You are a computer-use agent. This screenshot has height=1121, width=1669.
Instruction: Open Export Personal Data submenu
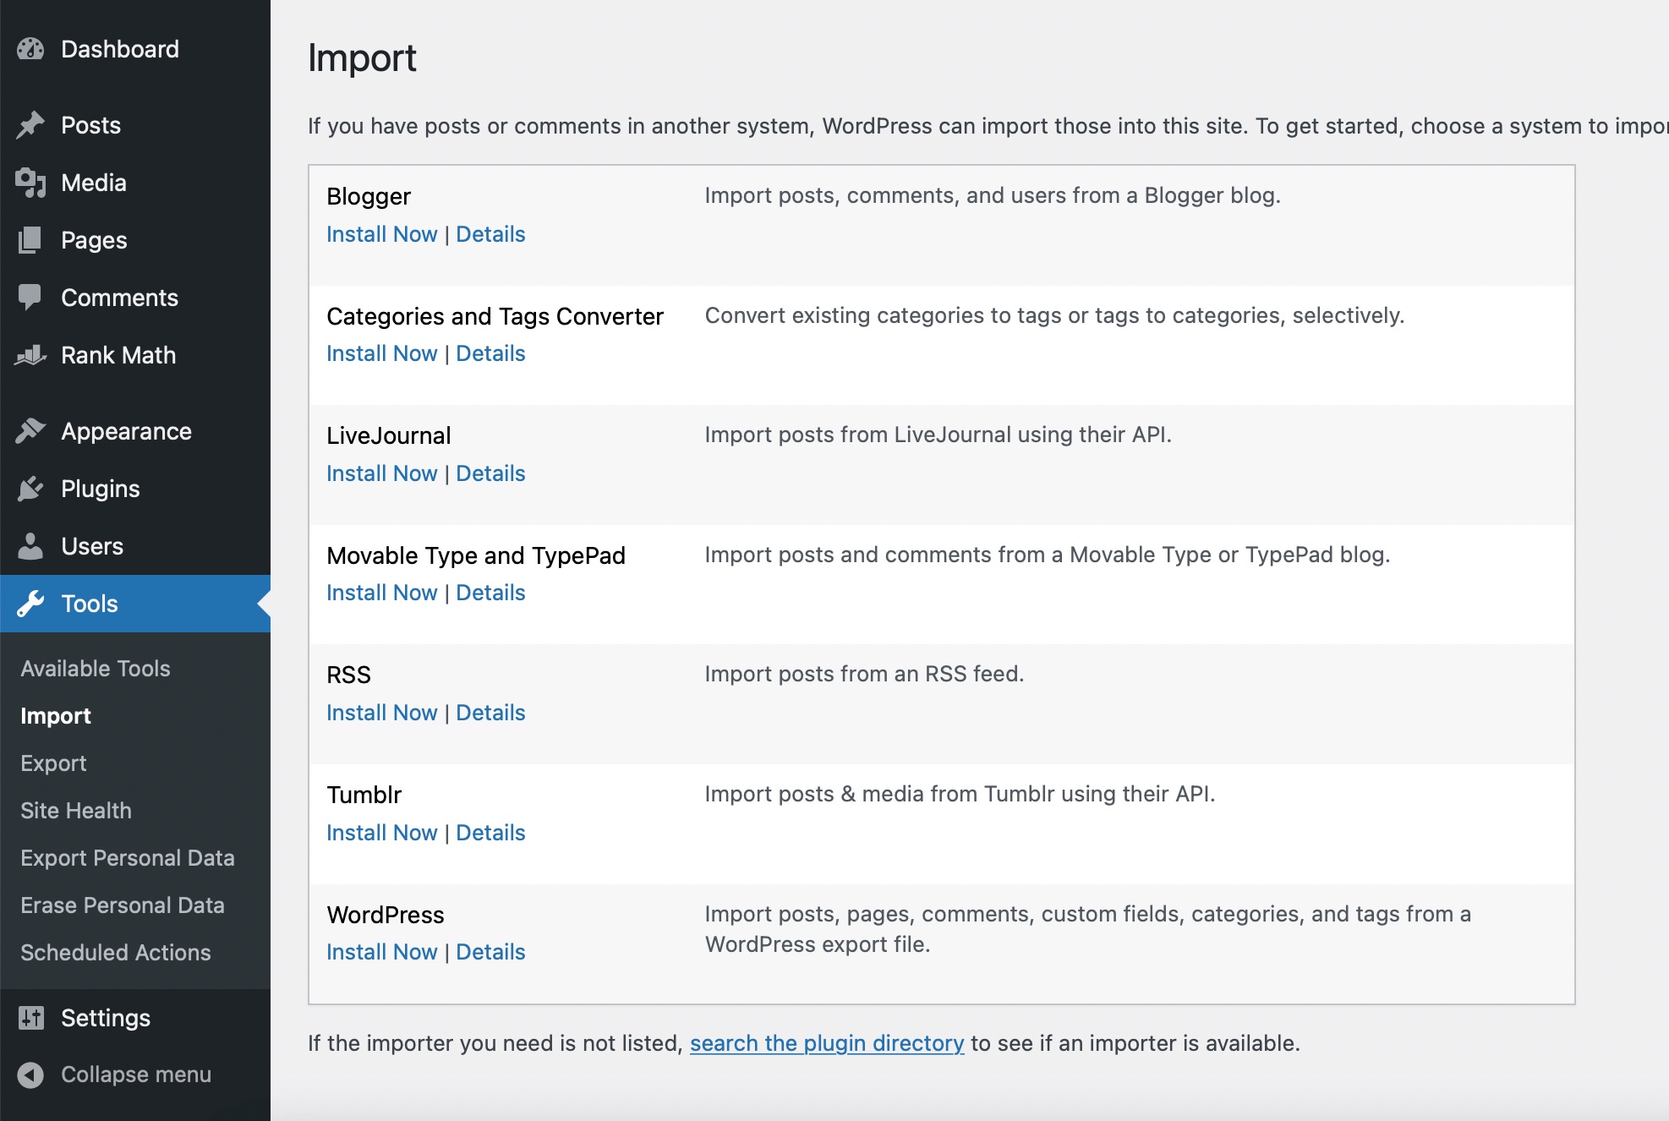coord(128,858)
